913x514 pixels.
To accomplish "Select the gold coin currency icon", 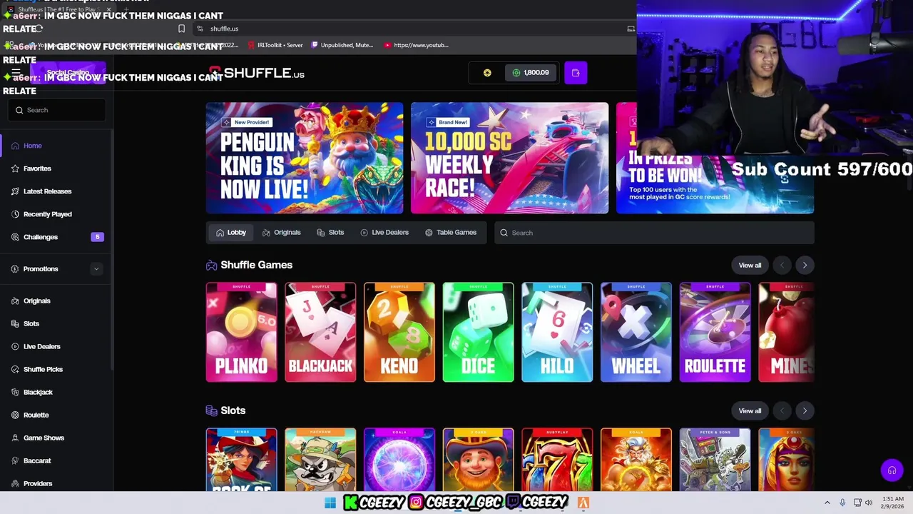I will tap(487, 73).
